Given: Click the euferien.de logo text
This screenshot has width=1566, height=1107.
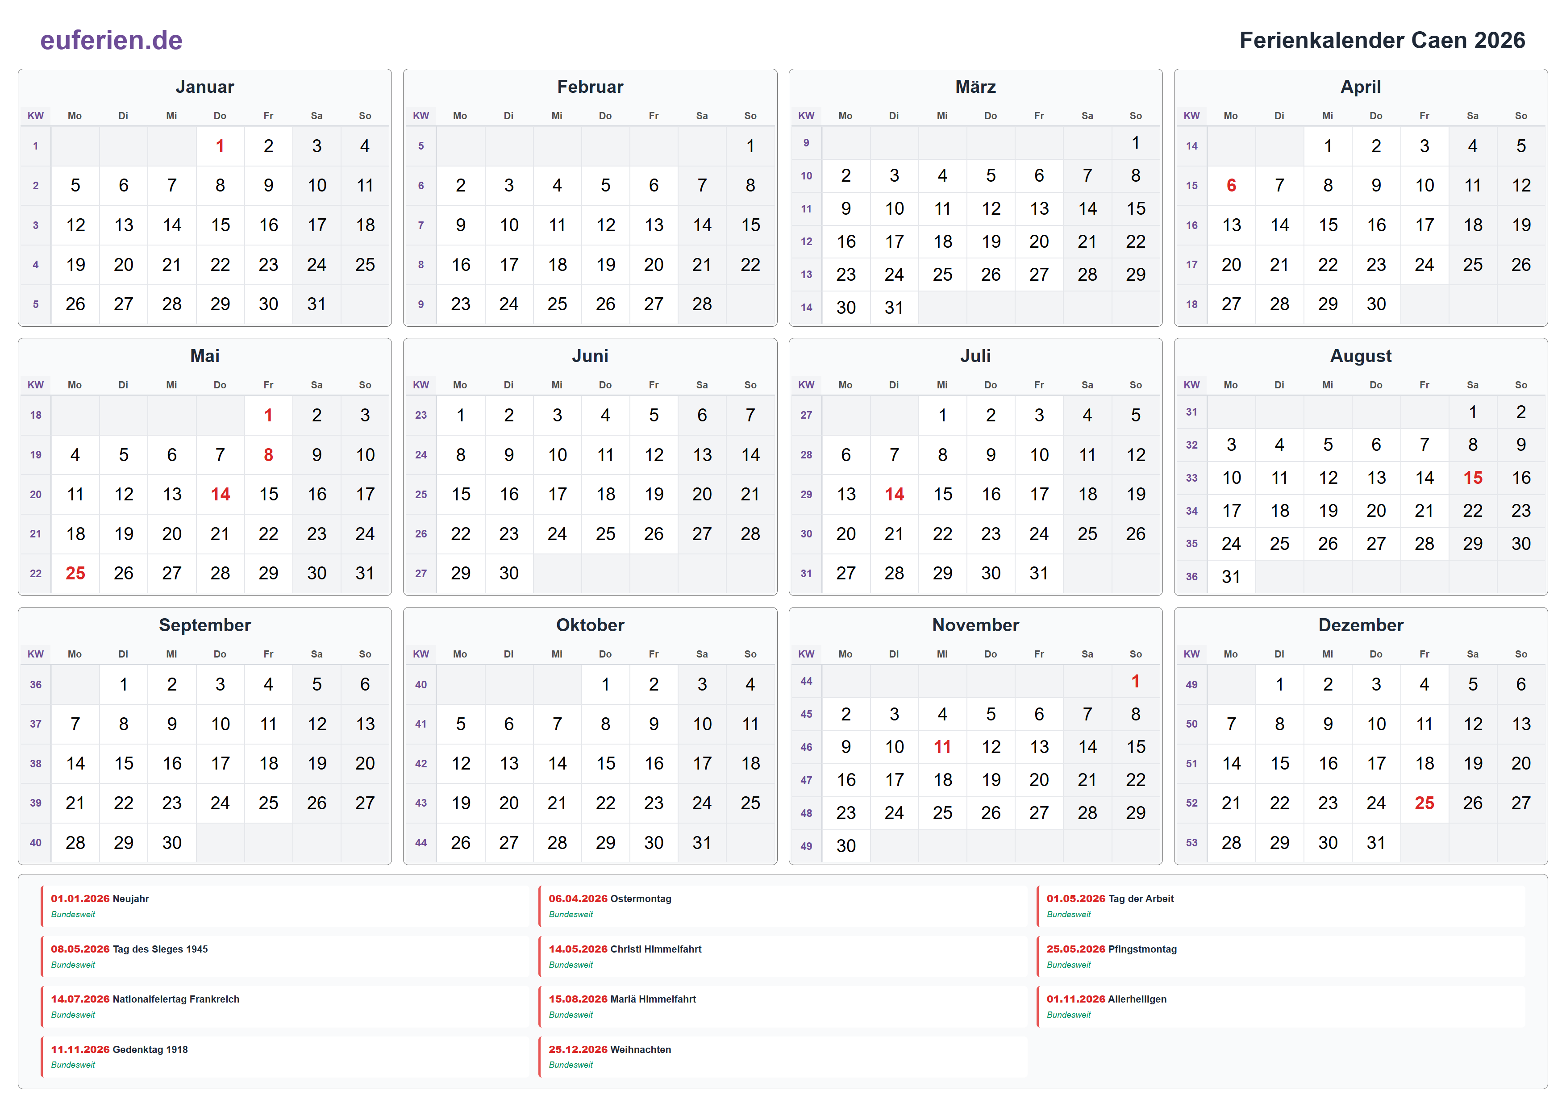Looking at the screenshot, I should pos(111,40).
